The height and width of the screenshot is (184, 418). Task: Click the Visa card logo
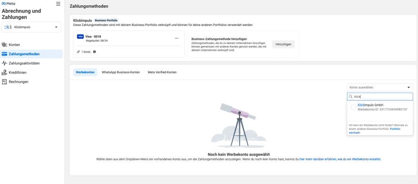(x=80, y=37)
